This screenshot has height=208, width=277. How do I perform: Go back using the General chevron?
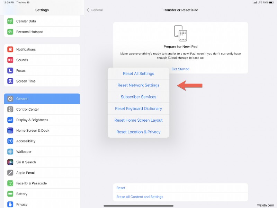click(x=94, y=10)
